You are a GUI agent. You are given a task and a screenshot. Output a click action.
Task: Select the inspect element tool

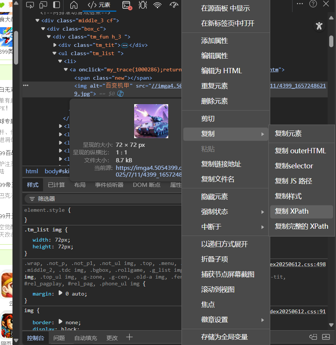[x=30, y=5]
